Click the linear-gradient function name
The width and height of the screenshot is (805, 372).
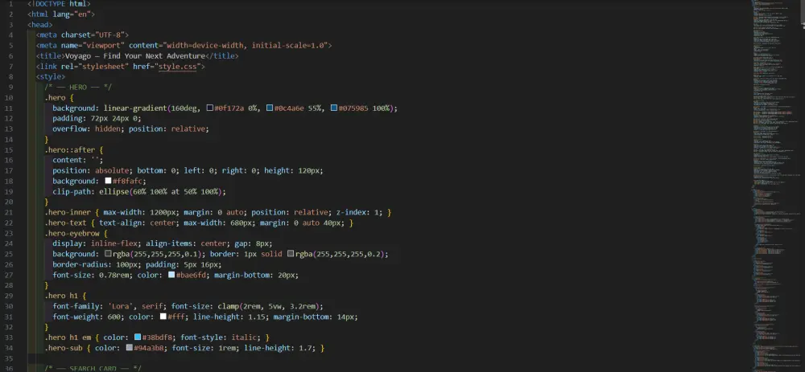tap(135, 108)
